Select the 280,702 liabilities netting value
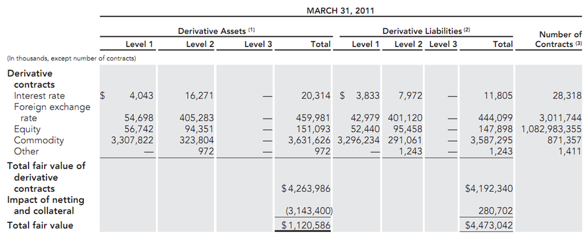586x244 pixels. pos(496,211)
